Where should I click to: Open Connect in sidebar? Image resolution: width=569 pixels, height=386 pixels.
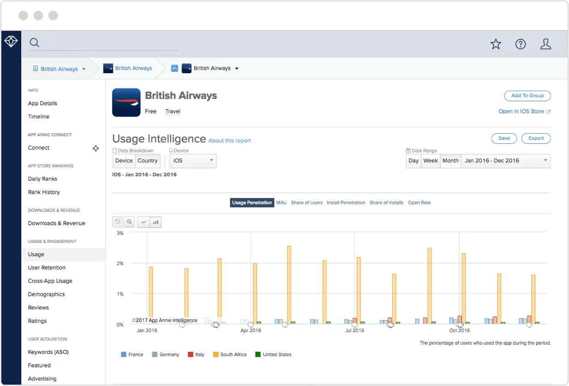[x=39, y=148]
